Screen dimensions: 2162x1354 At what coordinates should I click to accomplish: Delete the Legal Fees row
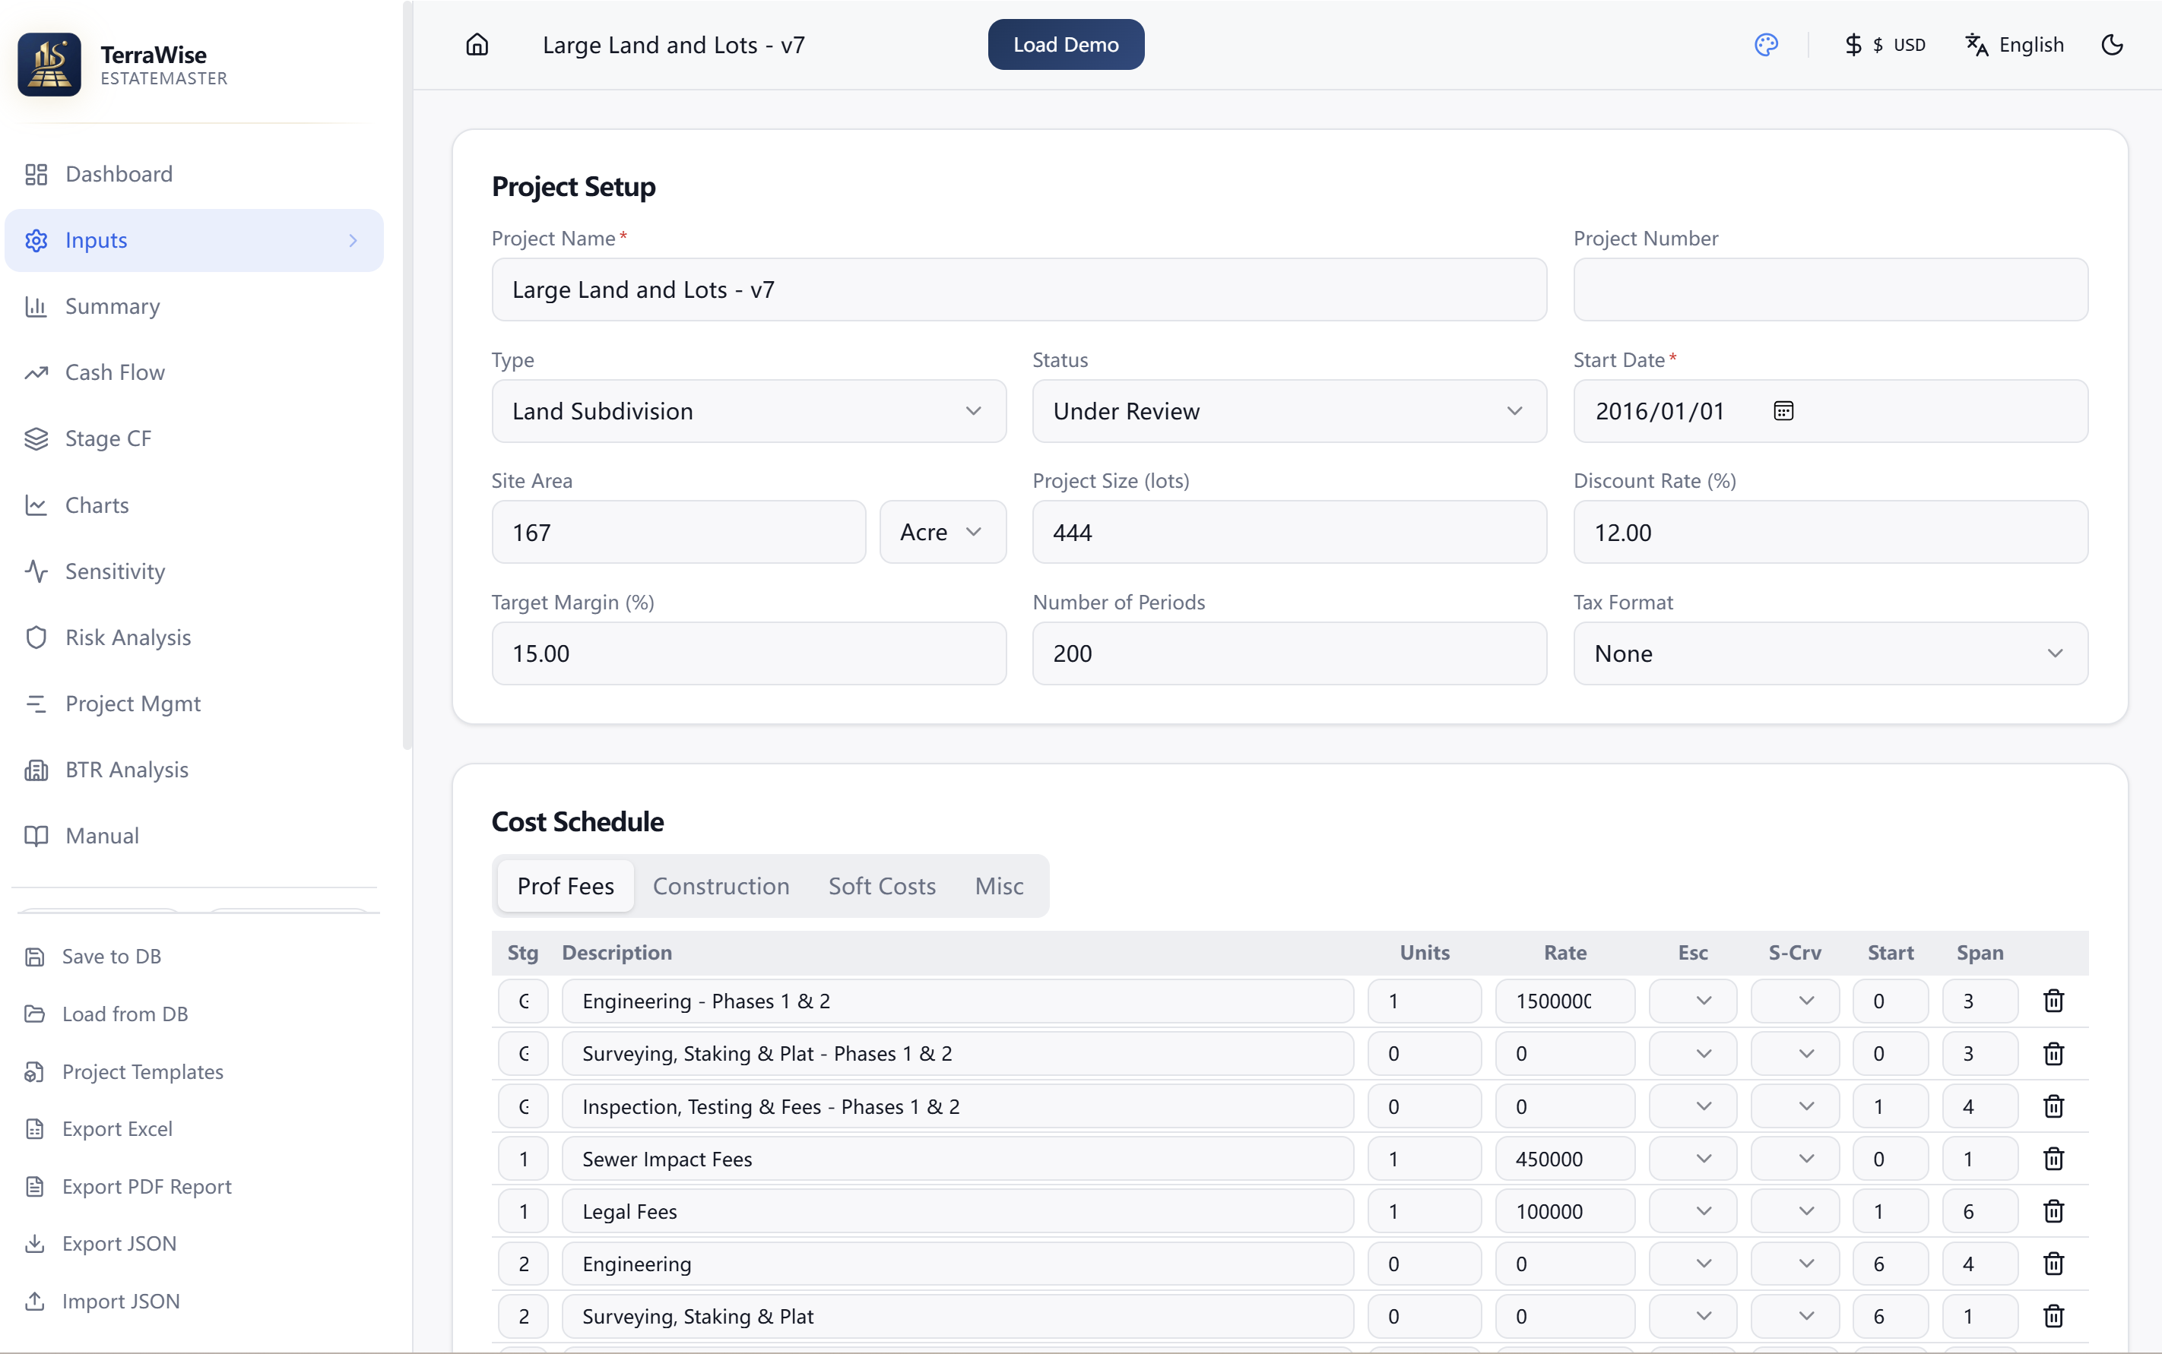coord(2053,1212)
